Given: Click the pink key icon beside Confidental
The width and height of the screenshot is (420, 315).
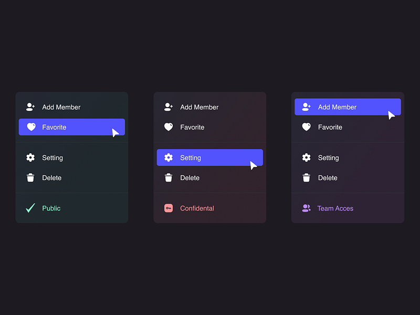Looking at the screenshot, I should coord(168,208).
